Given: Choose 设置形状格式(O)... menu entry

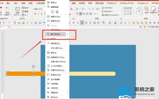Looking at the screenshot, I should [x=57, y=70].
